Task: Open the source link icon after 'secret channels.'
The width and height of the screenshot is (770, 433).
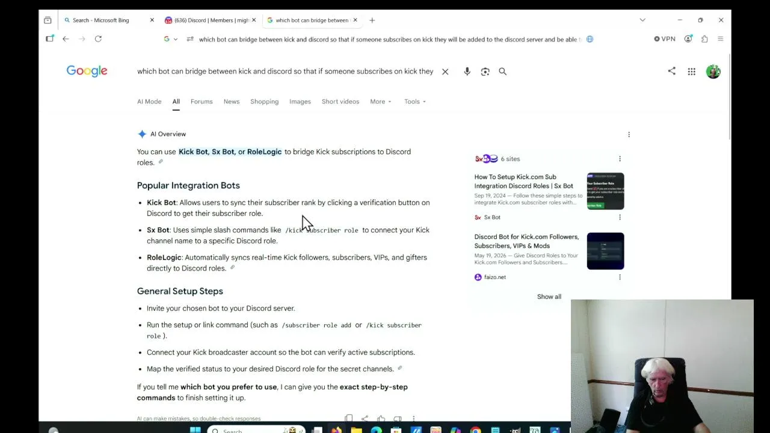Action: click(x=399, y=368)
